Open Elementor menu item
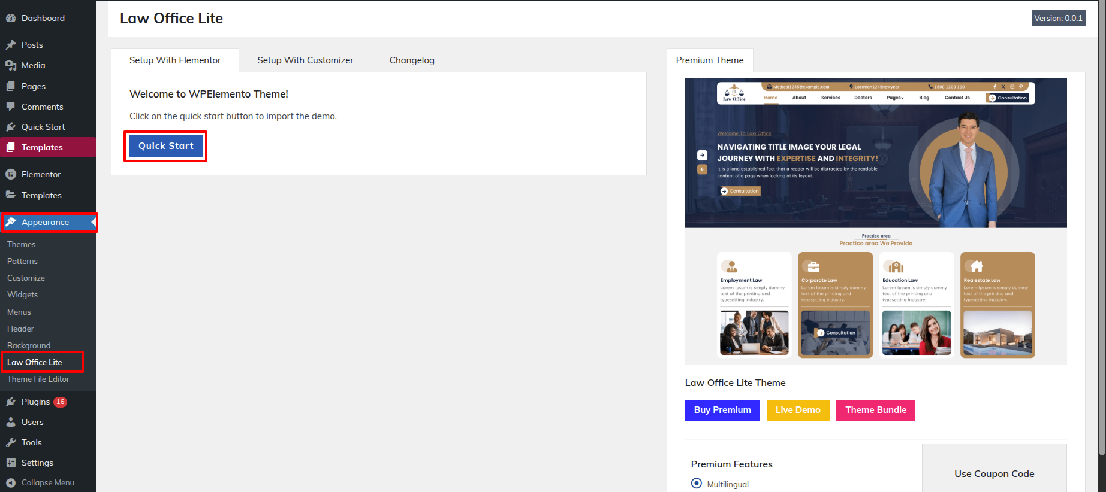Screen dimensions: 1106x492 (48, 174)
